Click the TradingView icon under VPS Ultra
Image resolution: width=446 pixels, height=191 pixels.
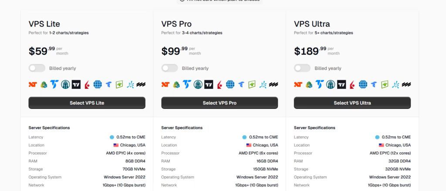pyautogui.click(x=341, y=84)
